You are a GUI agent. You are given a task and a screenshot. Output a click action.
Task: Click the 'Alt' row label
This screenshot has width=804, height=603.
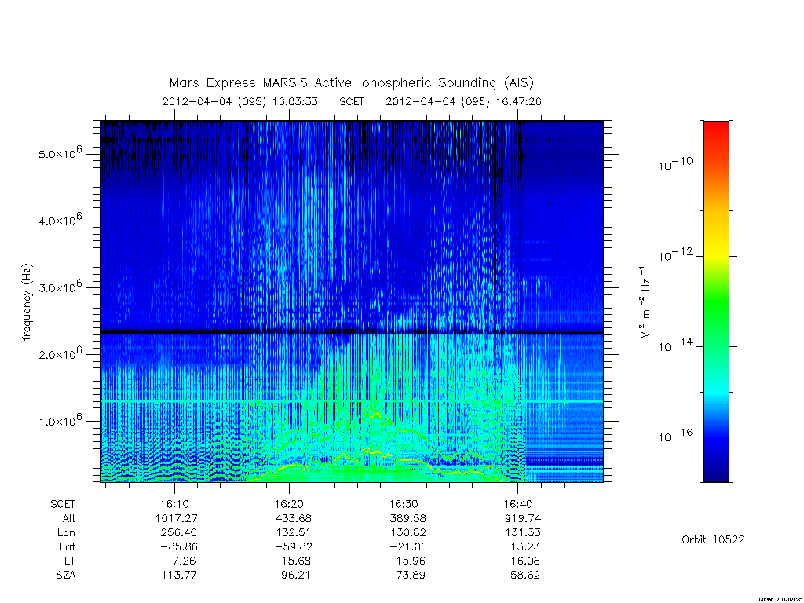point(69,518)
